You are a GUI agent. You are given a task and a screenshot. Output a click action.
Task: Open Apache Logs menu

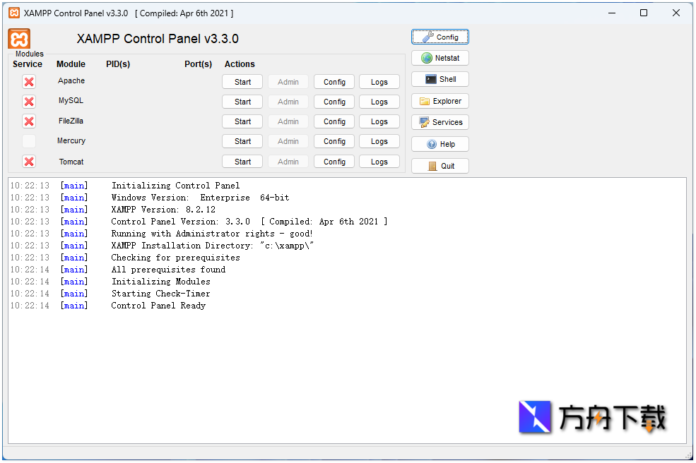379,82
